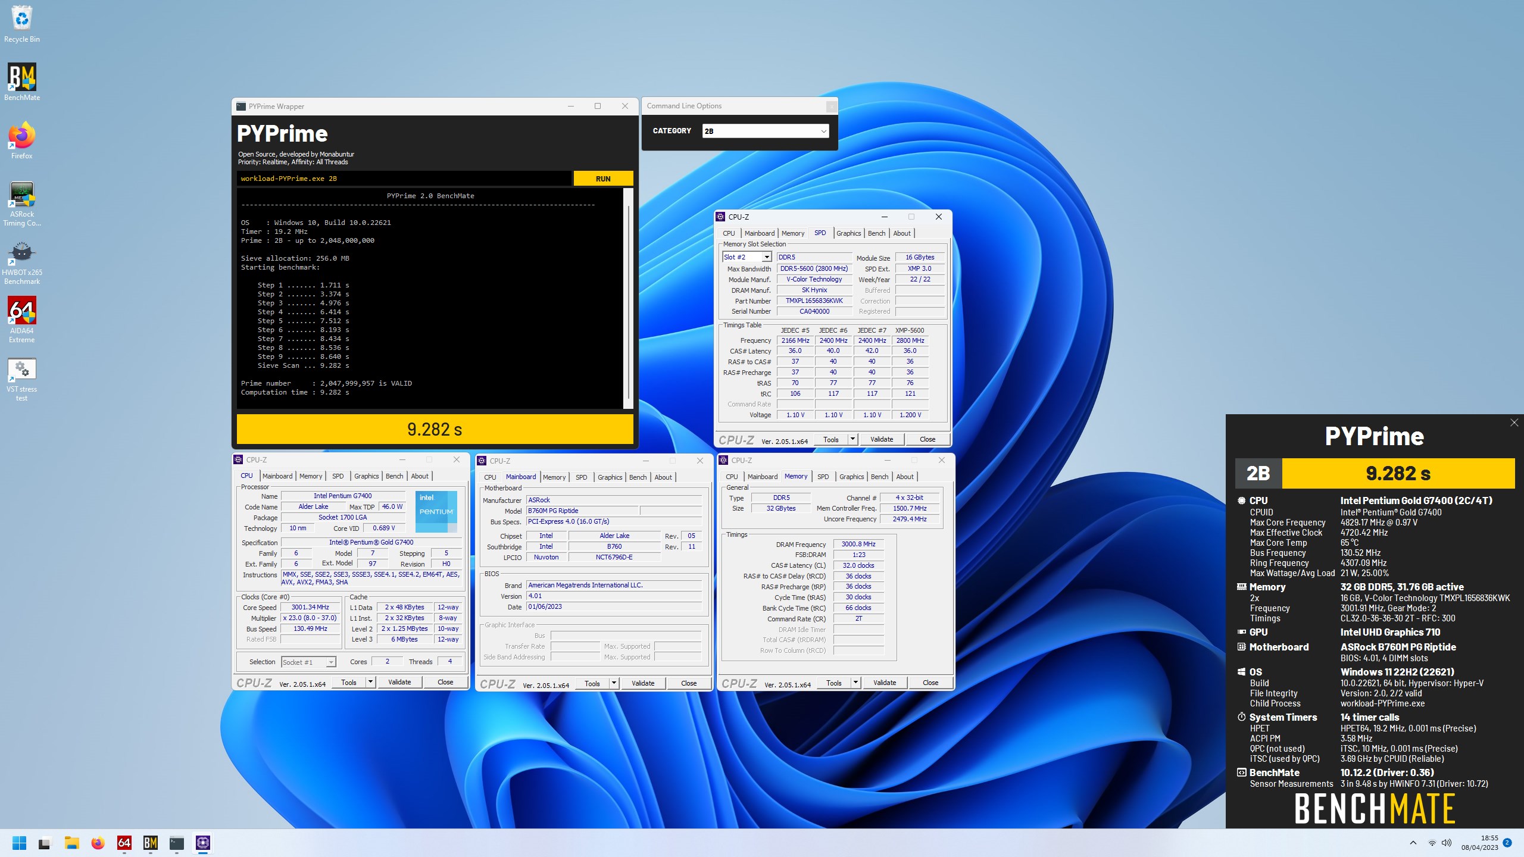Close the BenchMate result overlay

pyautogui.click(x=1514, y=423)
